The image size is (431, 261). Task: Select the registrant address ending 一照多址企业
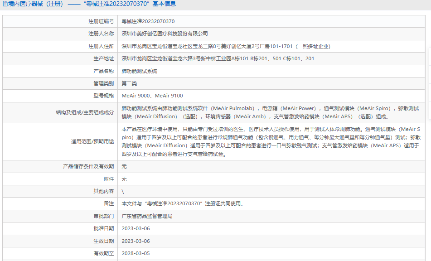point(226,46)
